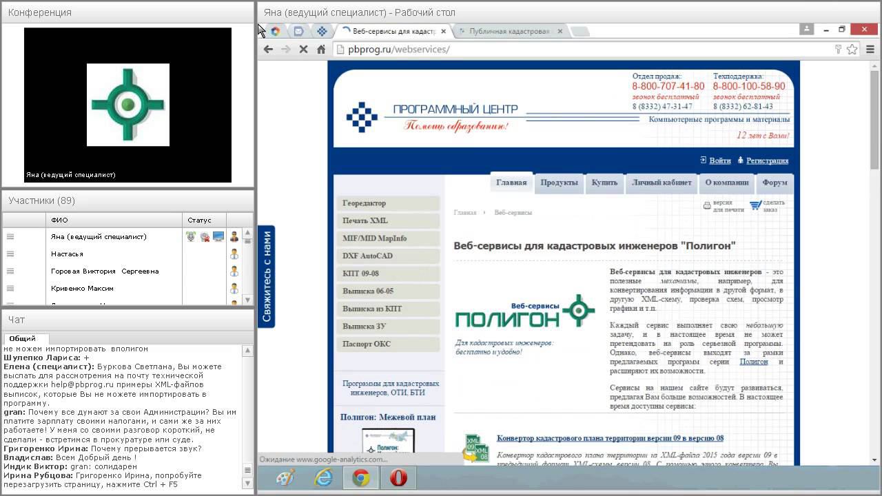Click the presenter video thumbnail in Конференция
This screenshot has height=496, width=882.
pyautogui.click(x=127, y=105)
